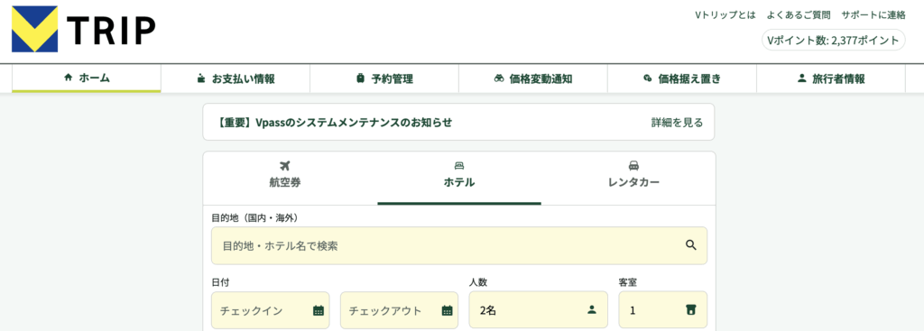The image size is (924, 331).
Task: Go to 予約管理 in navigation
Action: point(384,78)
